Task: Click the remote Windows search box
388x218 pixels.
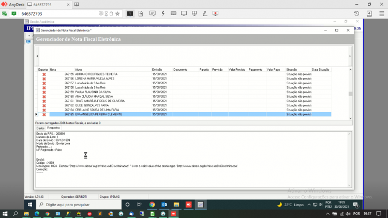Action: [x=79, y=205]
